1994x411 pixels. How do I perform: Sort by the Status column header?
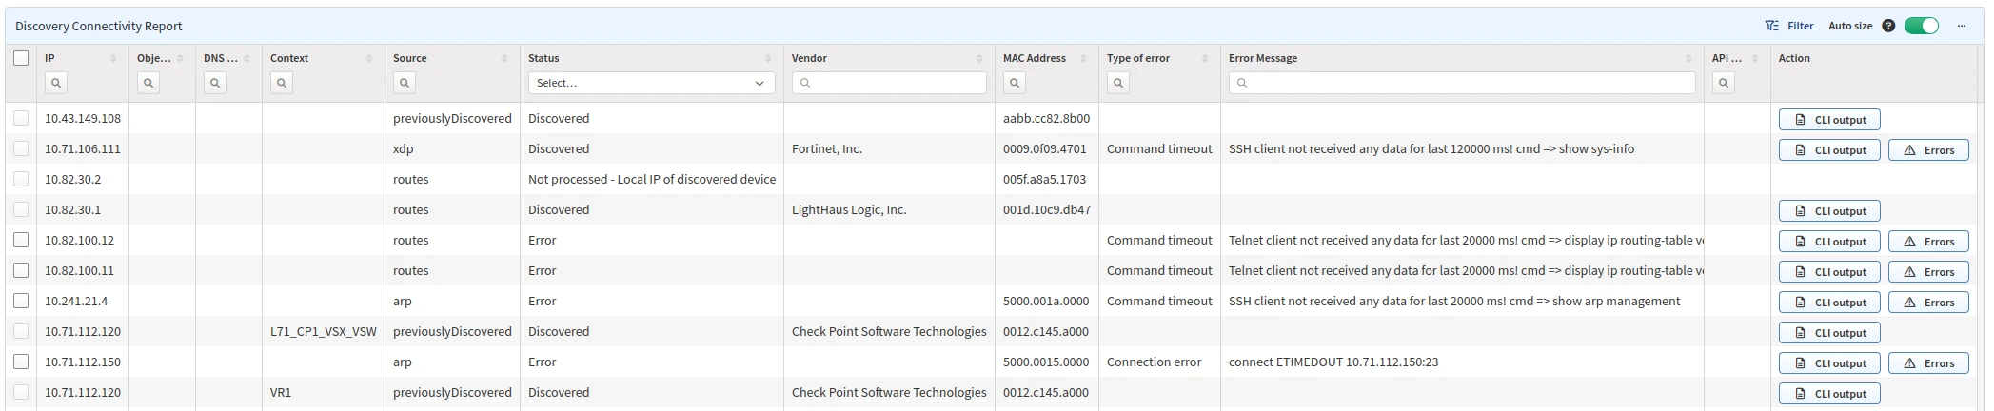(543, 59)
